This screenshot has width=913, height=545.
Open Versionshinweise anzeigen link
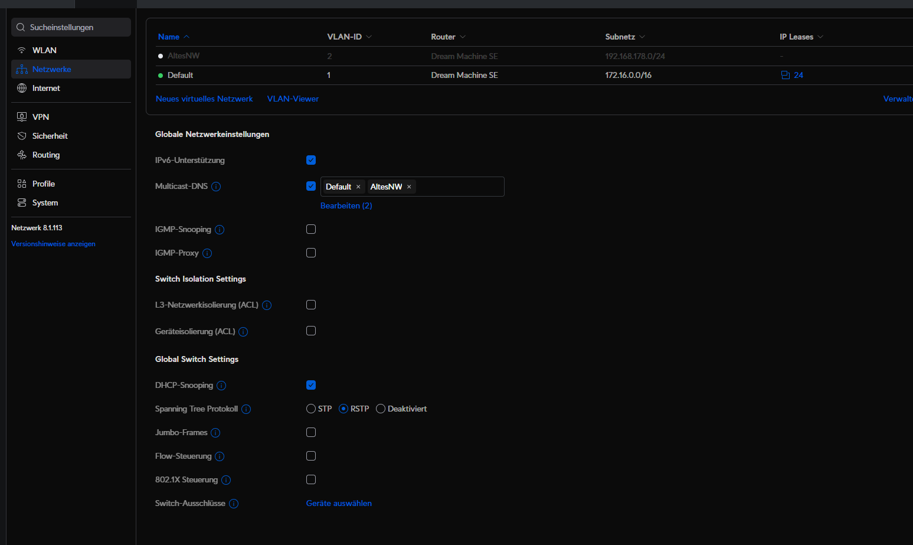coord(53,244)
